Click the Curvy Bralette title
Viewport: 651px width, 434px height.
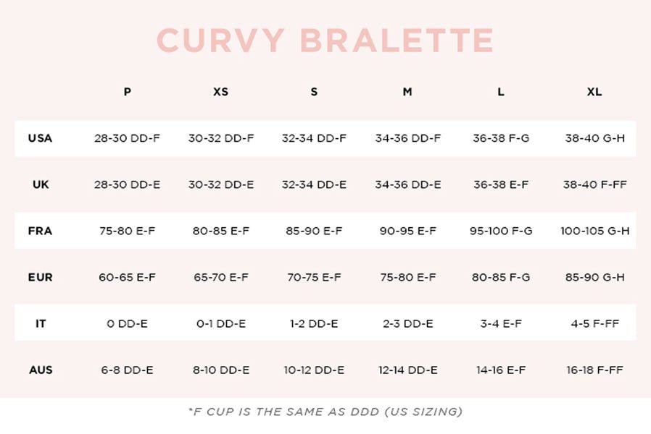[x=325, y=41]
